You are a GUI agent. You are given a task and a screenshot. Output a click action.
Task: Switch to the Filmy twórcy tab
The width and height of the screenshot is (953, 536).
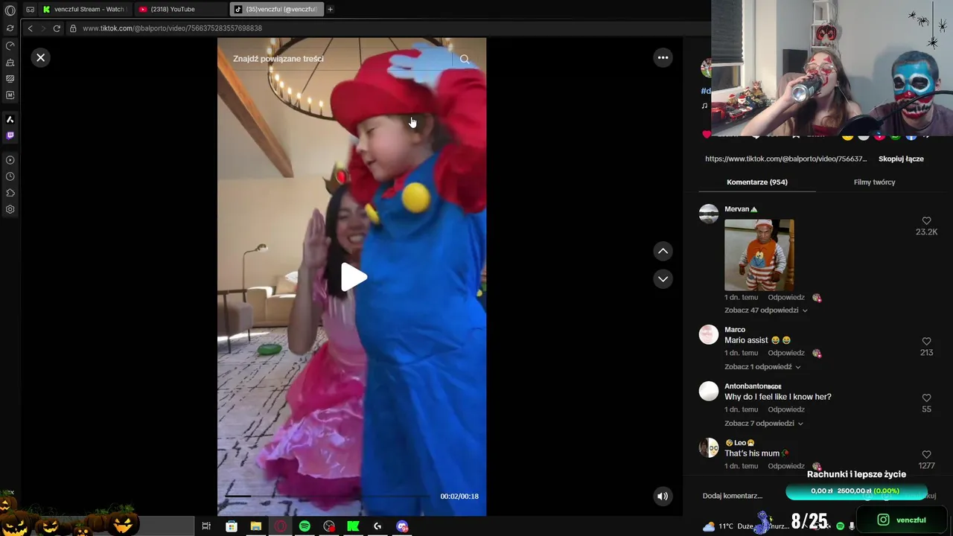tap(874, 182)
